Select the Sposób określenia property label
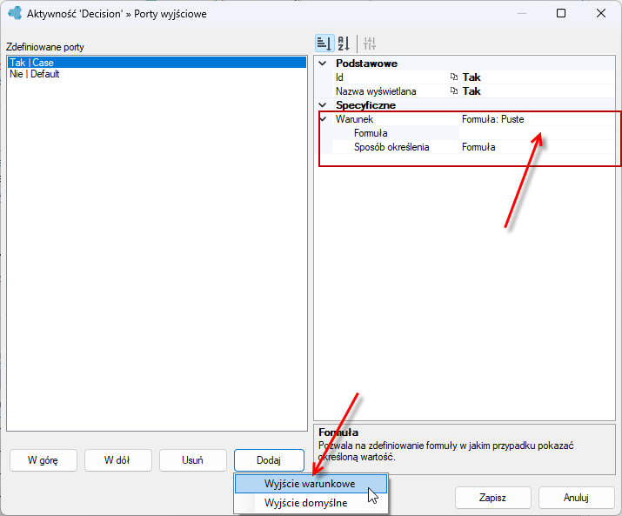Viewport: 622px width, 516px height. click(x=391, y=147)
